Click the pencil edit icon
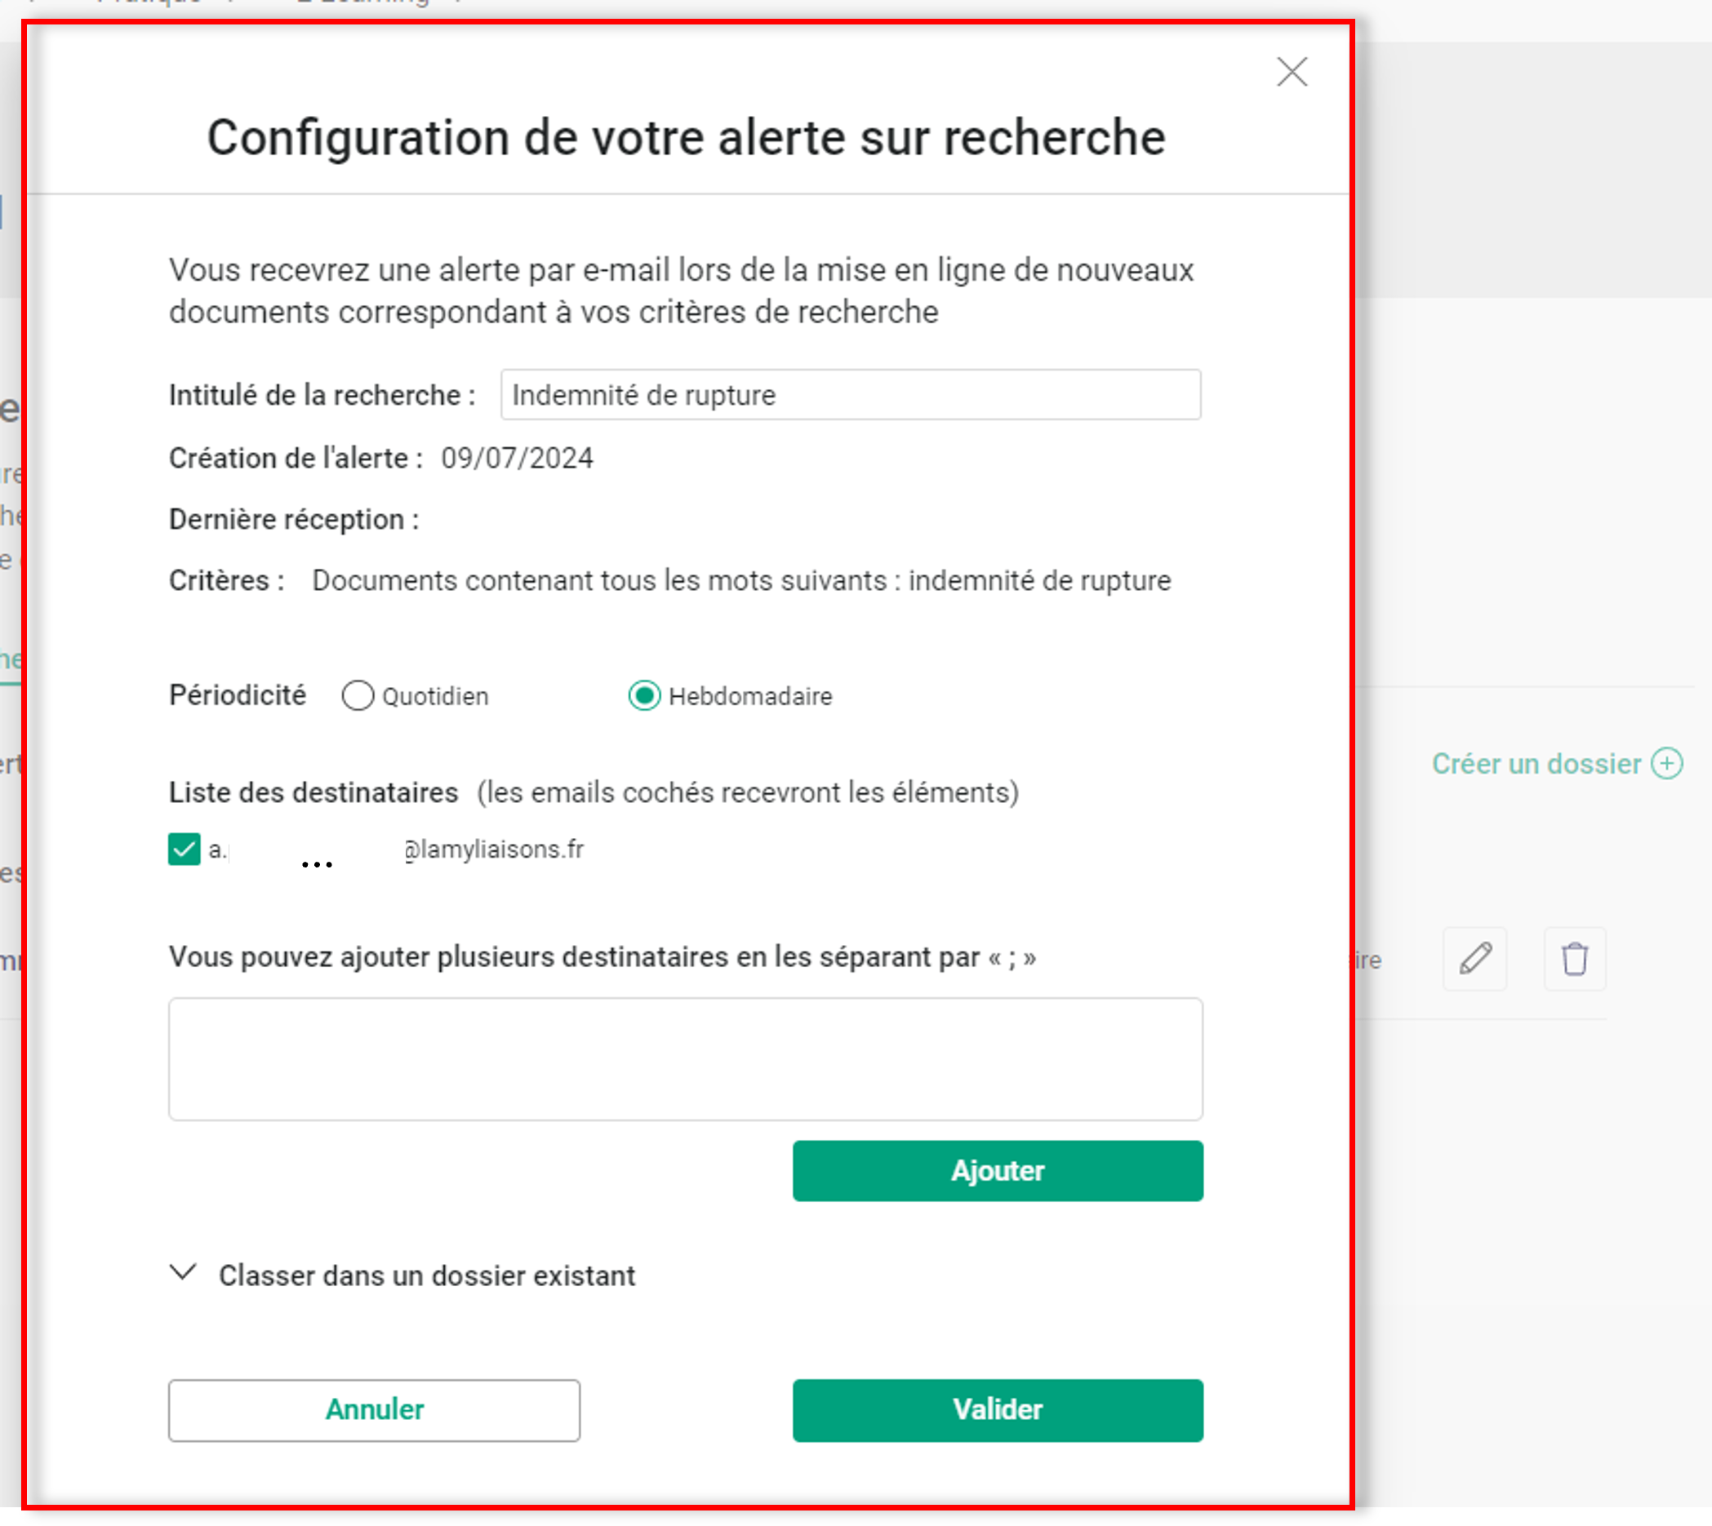The width and height of the screenshot is (1712, 1526). [1474, 958]
